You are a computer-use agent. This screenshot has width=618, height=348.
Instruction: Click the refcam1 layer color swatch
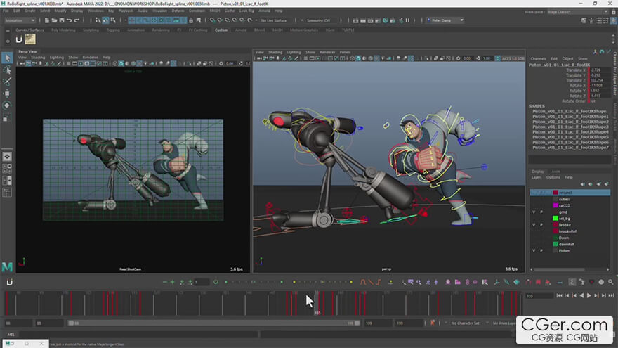[x=555, y=193]
